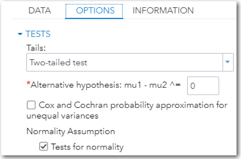This screenshot has width=241, height=159.
Task: Click the Tails dropdown arrow button
Action: 228,62
